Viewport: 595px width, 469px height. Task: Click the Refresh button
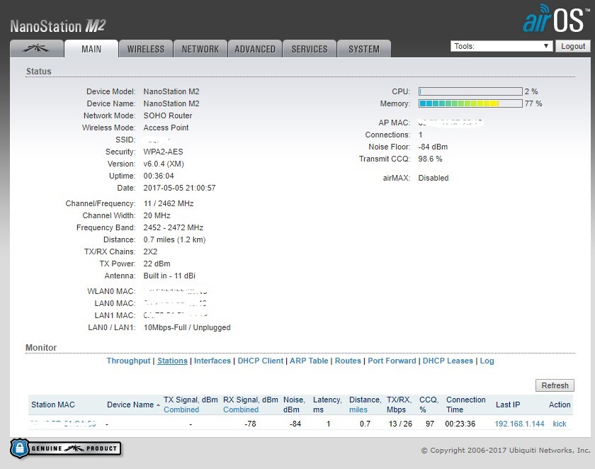[x=555, y=385]
